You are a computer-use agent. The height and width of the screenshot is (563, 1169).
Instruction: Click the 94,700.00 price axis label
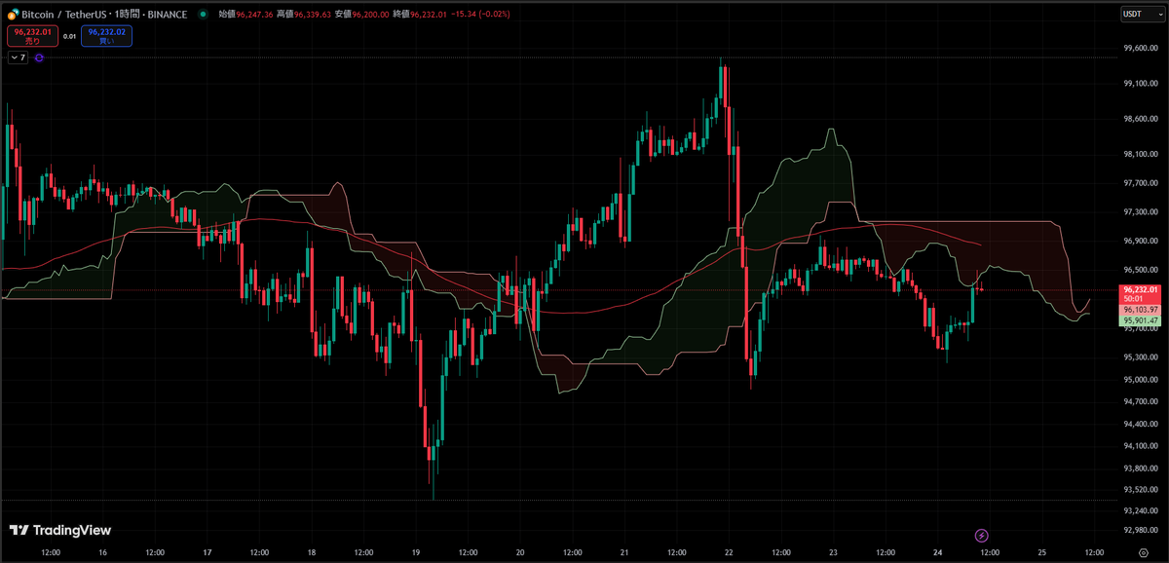tap(1141, 401)
